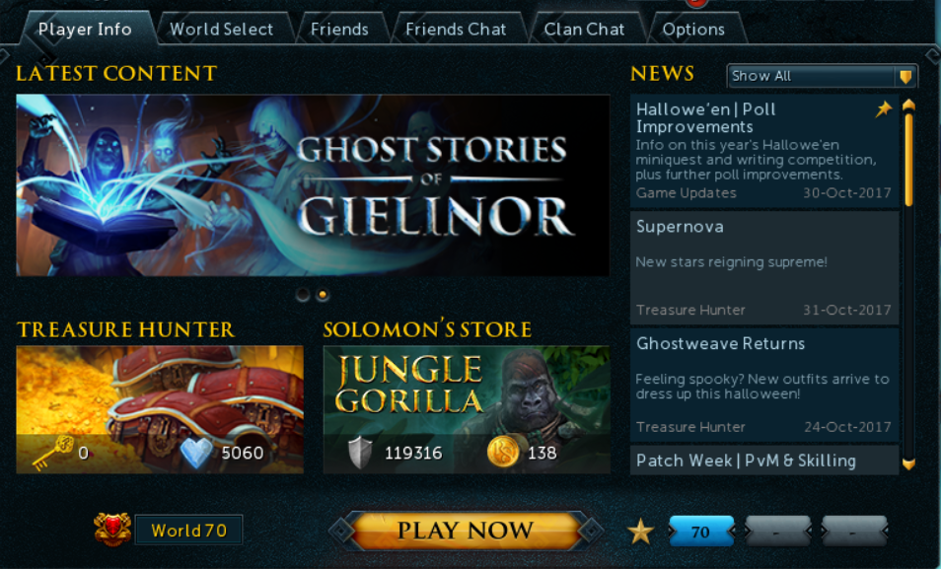Select the second banner carousel dot
The height and width of the screenshot is (569, 941).
[x=323, y=295]
